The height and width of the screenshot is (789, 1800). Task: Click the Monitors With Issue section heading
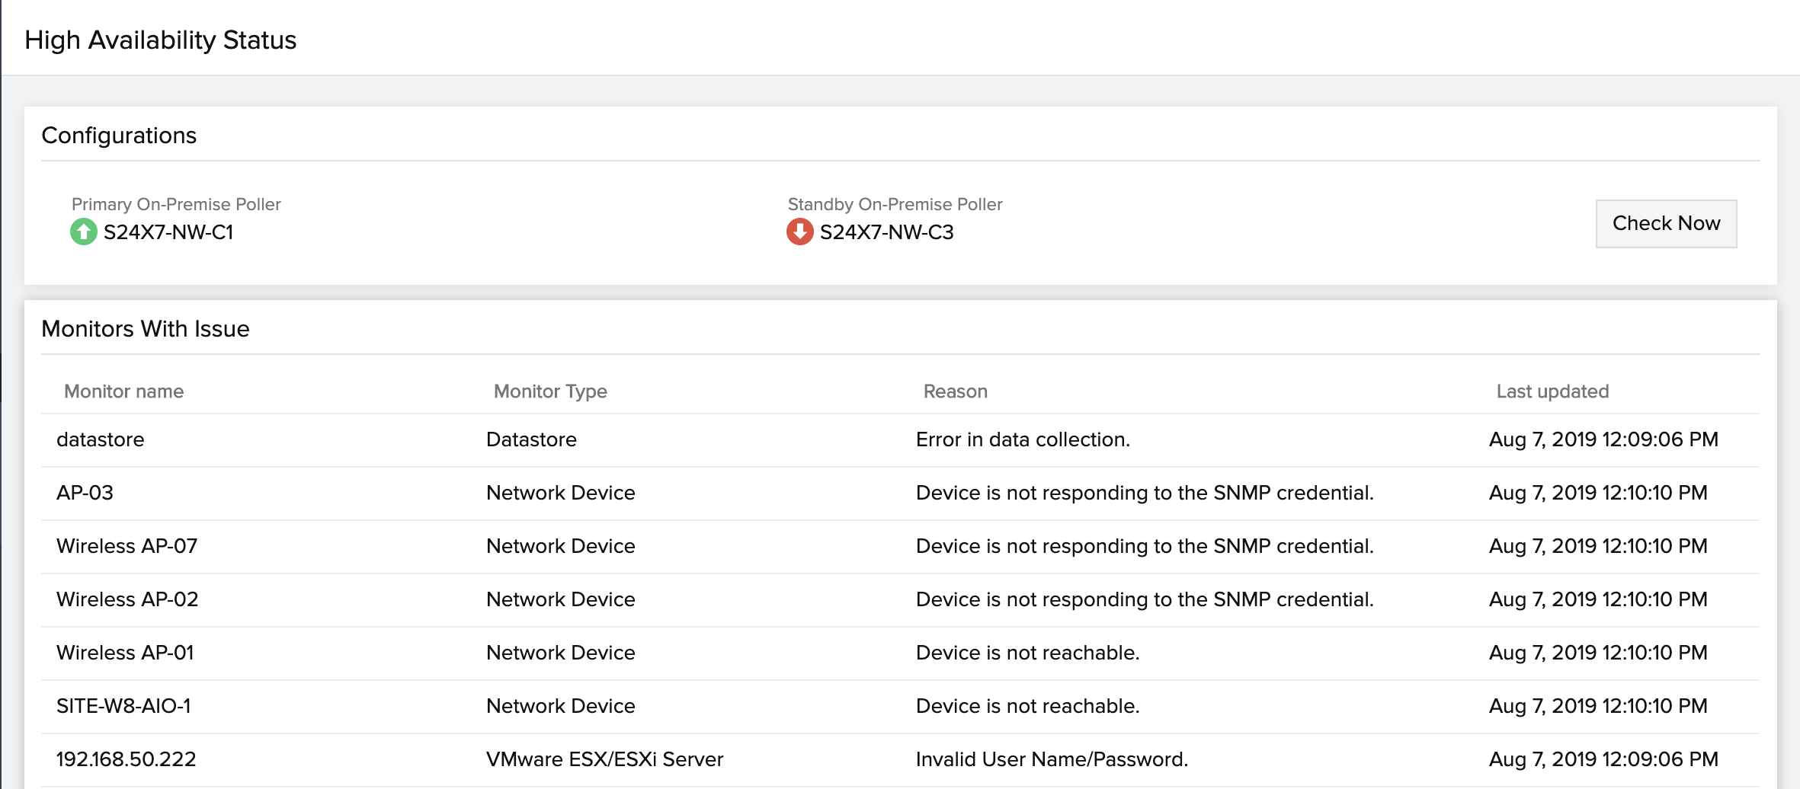[x=146, y=329]
